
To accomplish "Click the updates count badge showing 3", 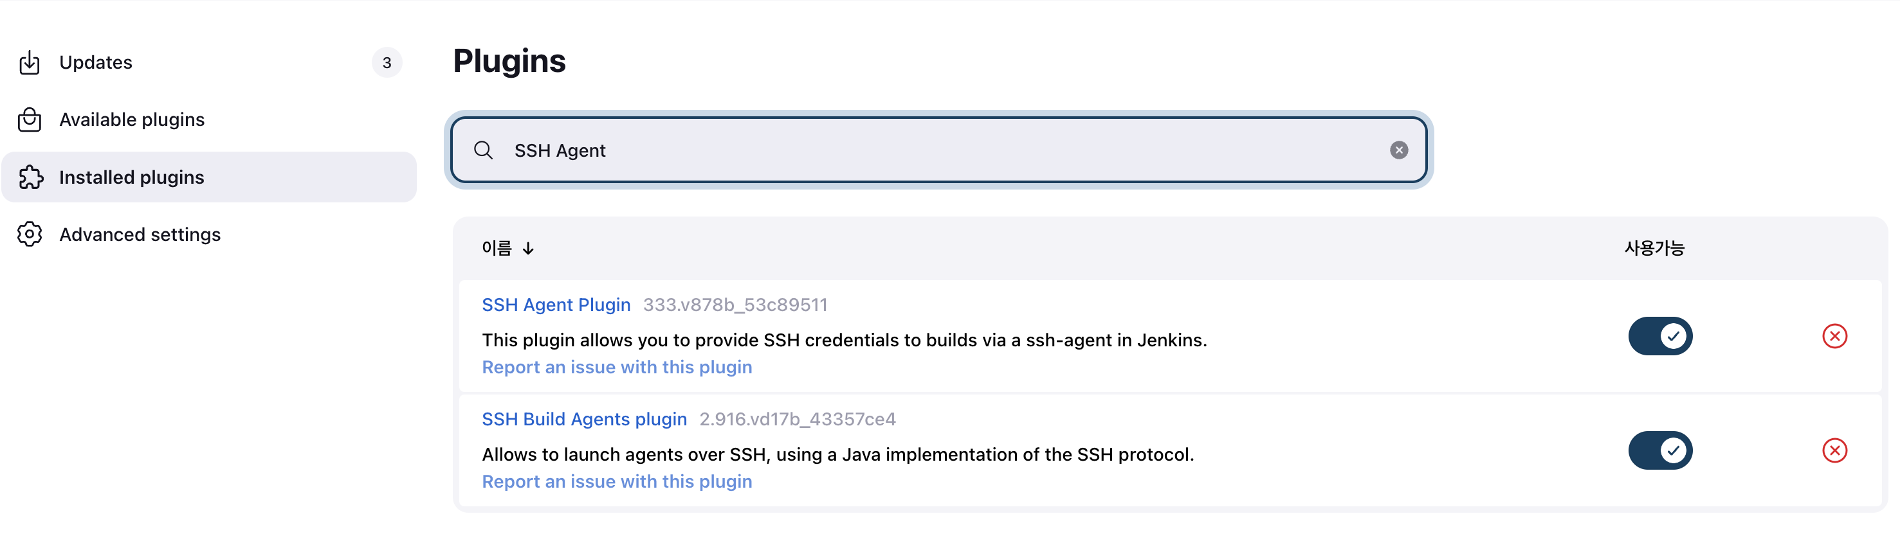I will (387, 62).
